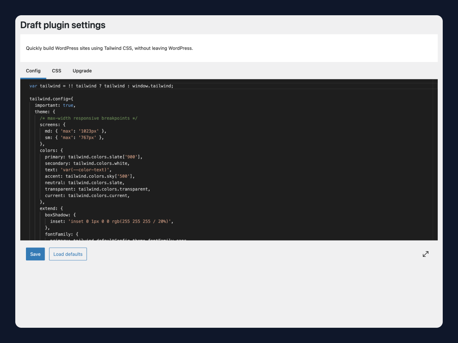Click the 'colors: {' line
458x343 pixels.
pyautogui.click(x=52, y=151)
